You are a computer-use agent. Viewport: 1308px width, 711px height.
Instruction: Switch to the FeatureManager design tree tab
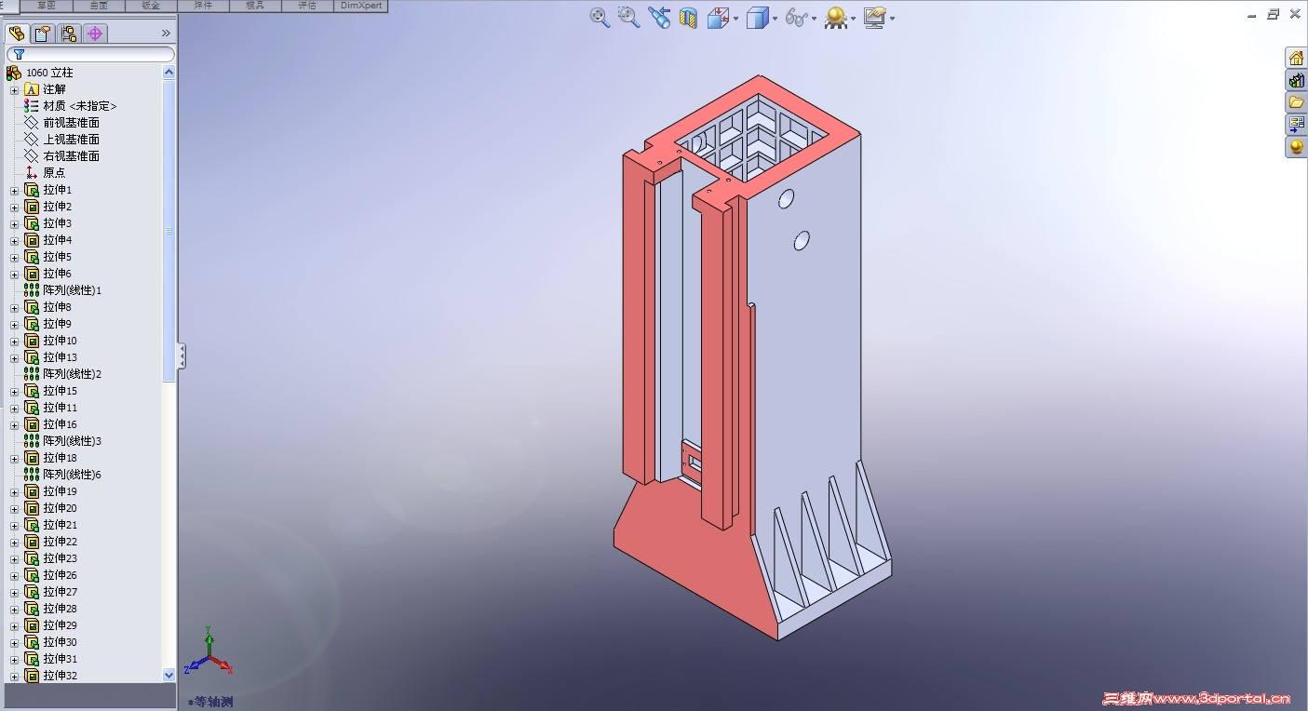[x=17, y=34]
